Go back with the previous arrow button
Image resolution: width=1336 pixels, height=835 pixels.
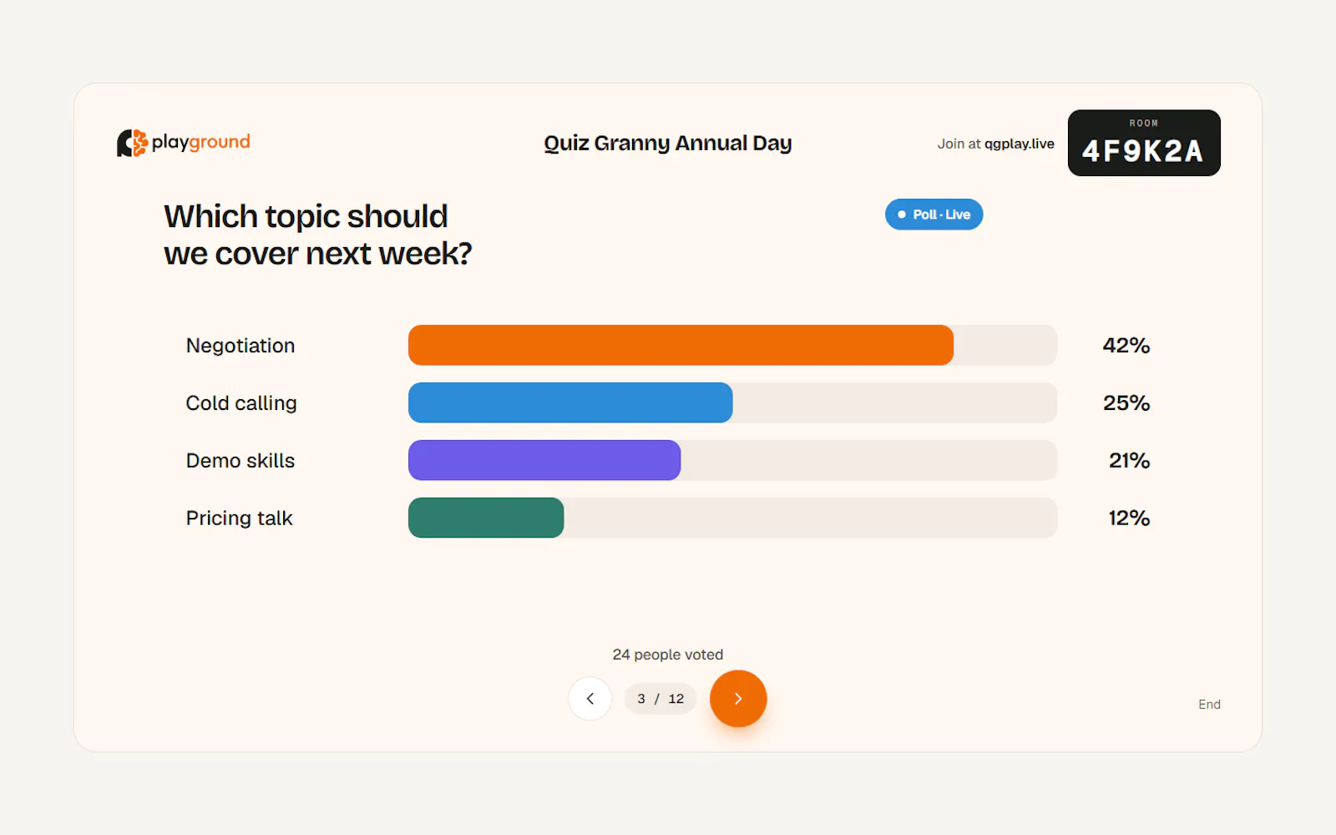(x=590, y=699)
